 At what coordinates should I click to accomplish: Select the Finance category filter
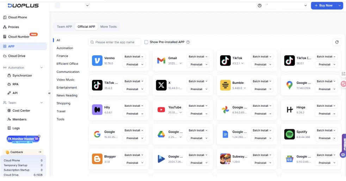[62, 56]
